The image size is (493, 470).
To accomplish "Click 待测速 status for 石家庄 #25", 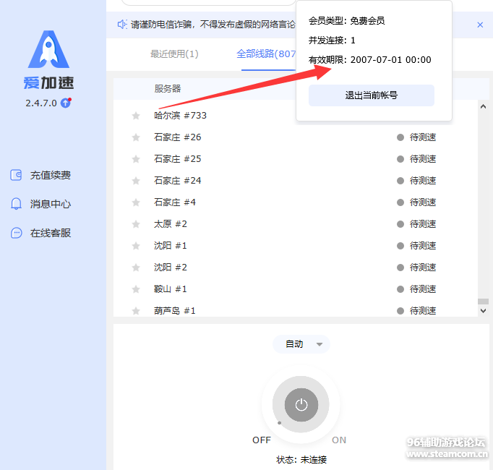I will click(x=416, y=159).
